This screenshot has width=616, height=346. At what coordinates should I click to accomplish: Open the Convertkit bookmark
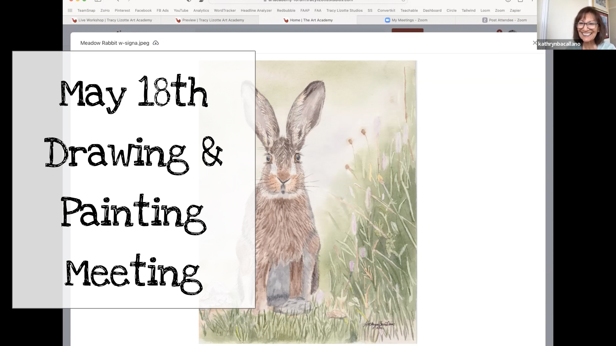(x=386, y=11)
